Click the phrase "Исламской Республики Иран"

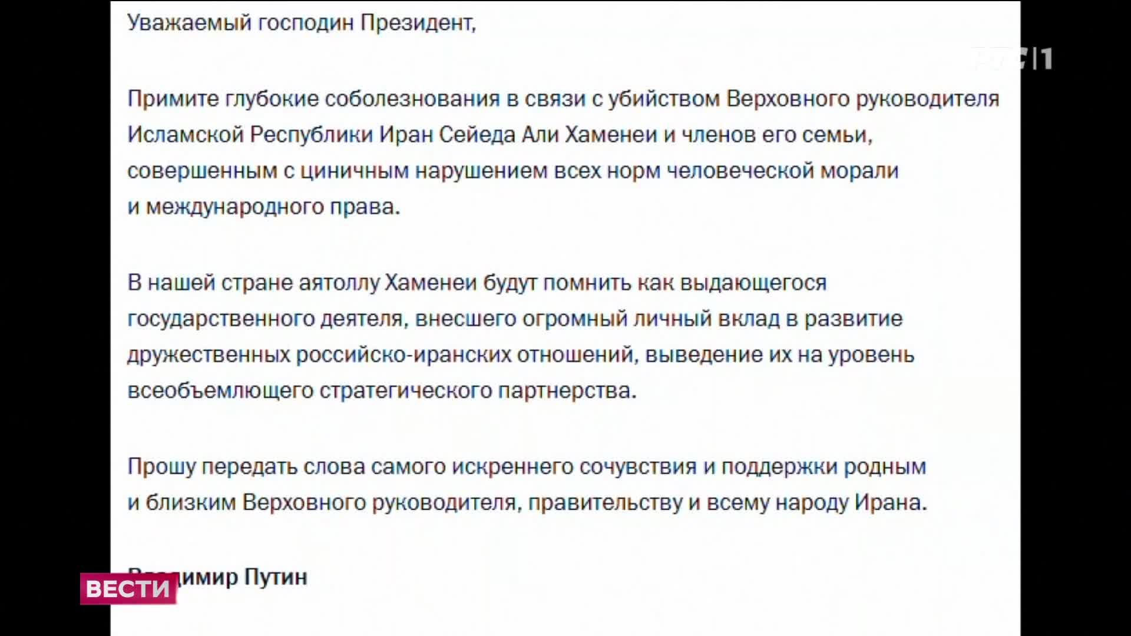pyautogui.click(x=250, y=135)
